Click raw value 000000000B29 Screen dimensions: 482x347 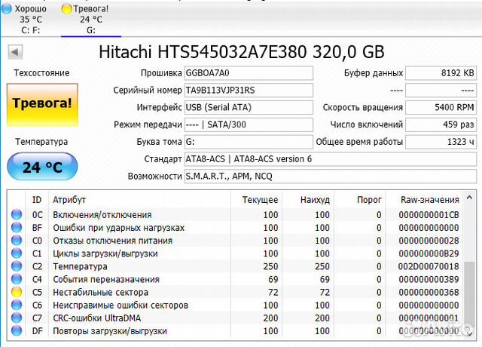(429, 253)
